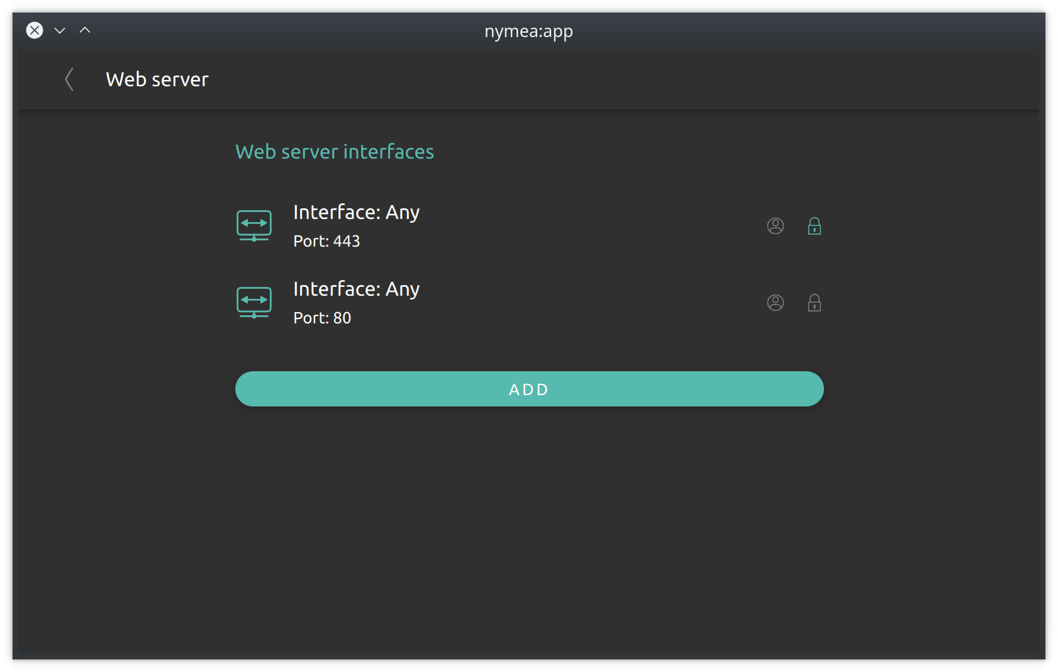Click network interface icon for port 443
The image size is (1058, 672).
[x=254, y=226]
